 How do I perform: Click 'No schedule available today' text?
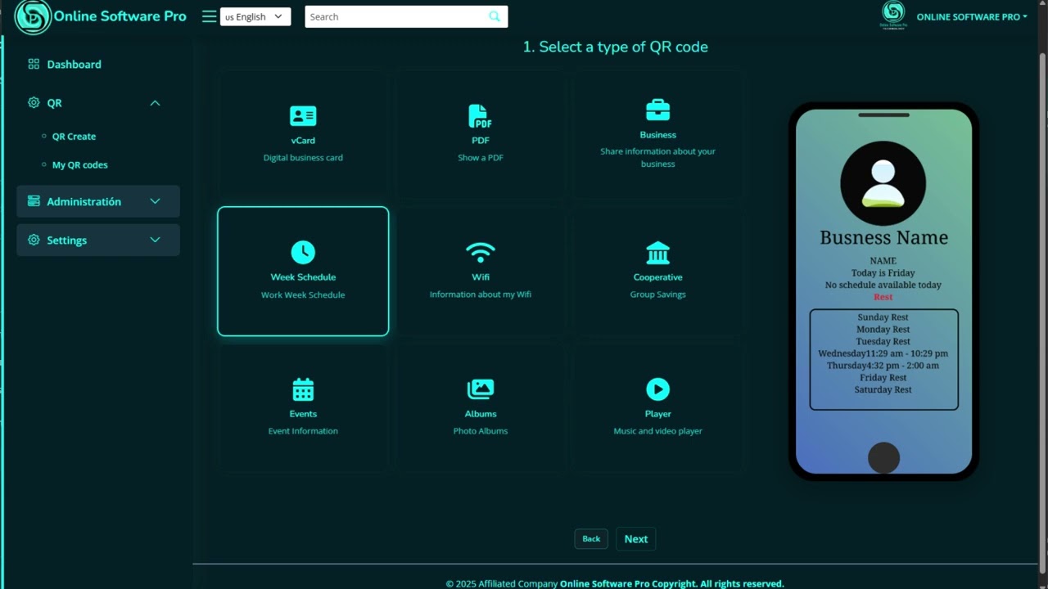coord(883,285)
